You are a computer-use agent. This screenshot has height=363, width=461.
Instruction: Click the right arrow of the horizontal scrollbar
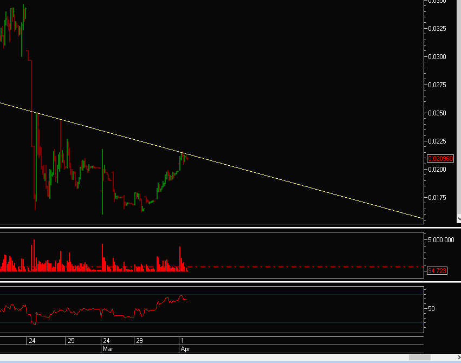pyautogui.click(x=459, y=357)
